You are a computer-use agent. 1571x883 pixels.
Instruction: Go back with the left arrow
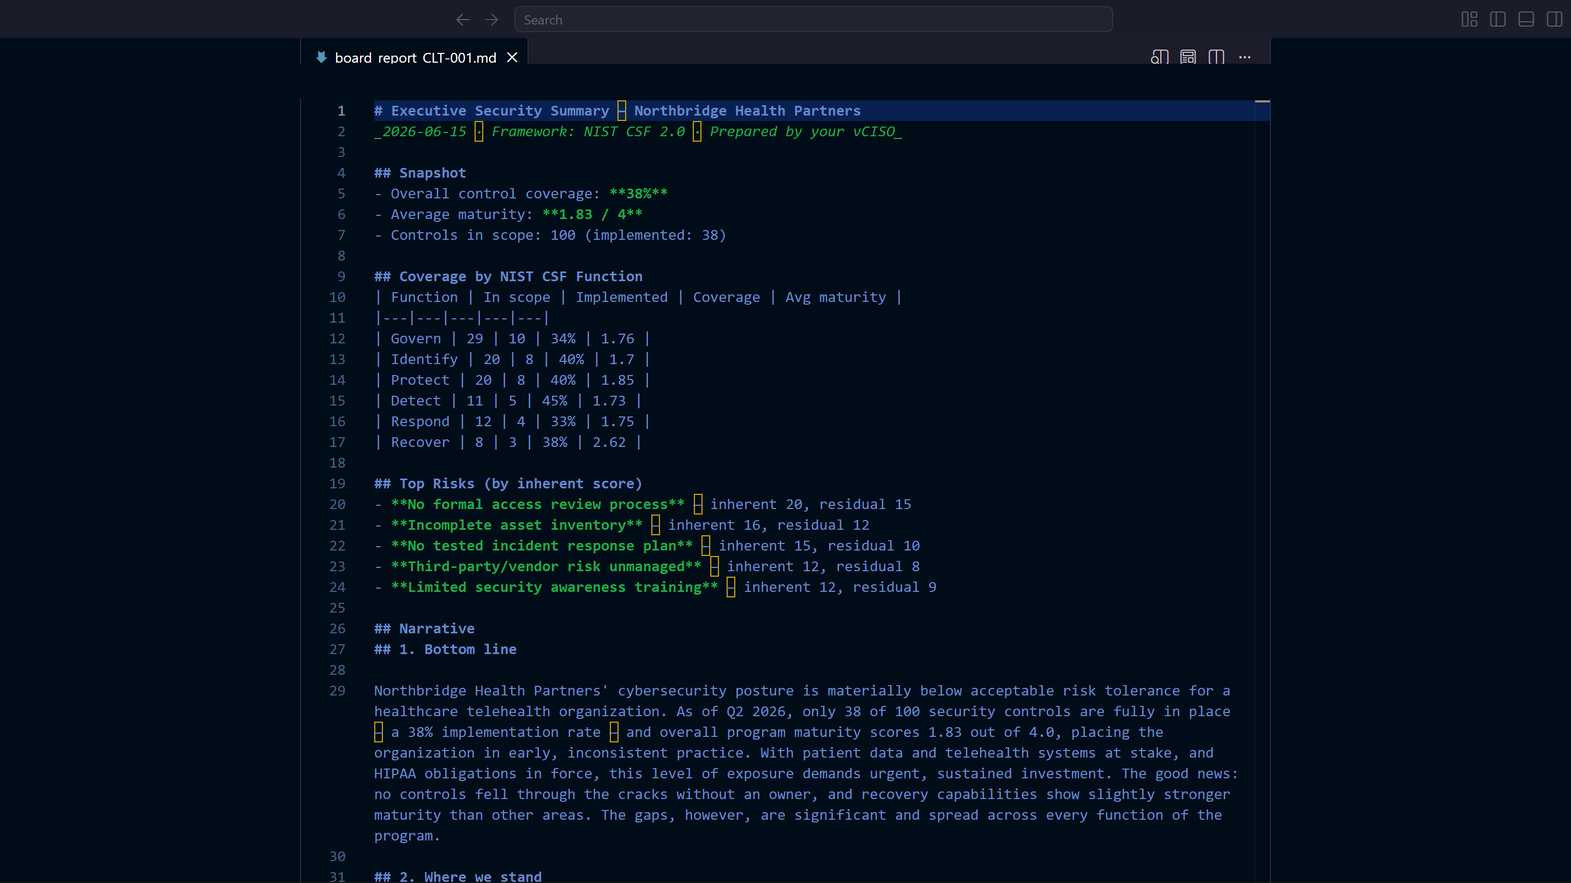click(462, 20)
